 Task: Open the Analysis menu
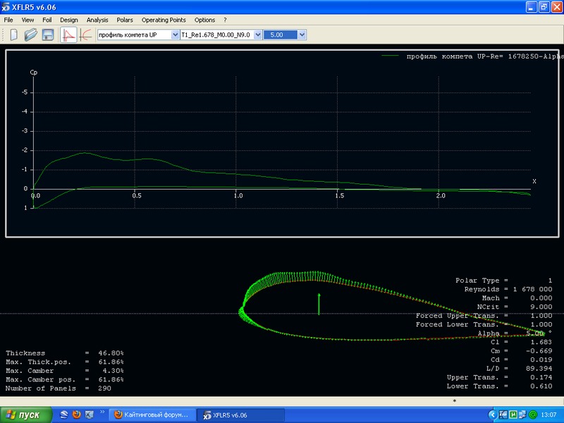97,20
